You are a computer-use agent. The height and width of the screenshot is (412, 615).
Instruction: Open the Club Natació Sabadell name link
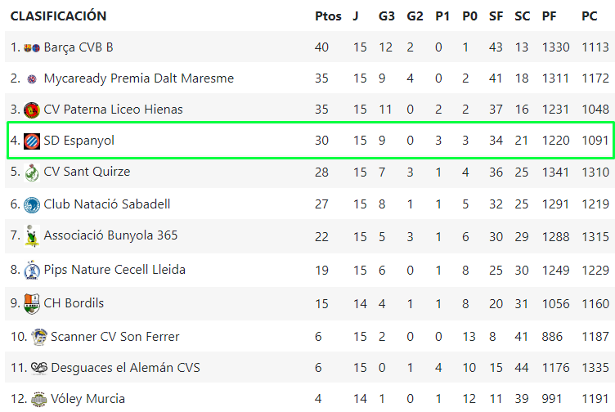tap(107, 204)
